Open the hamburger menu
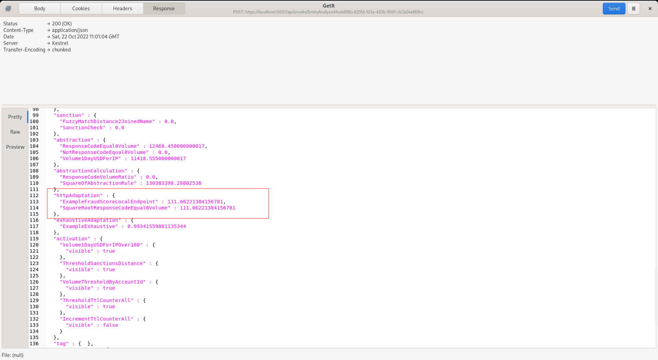The image size is (658, 360). [634, 9]
